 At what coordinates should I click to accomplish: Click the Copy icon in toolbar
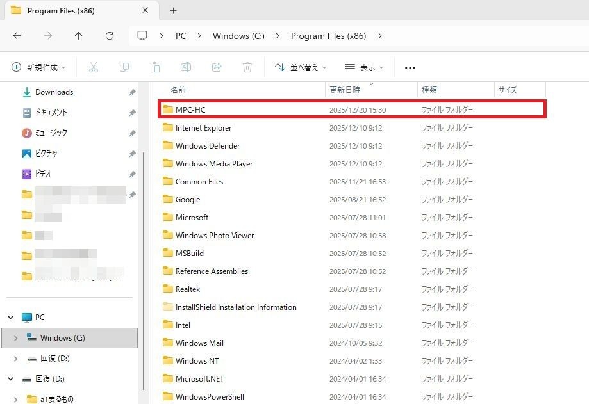tap(124, 67)
